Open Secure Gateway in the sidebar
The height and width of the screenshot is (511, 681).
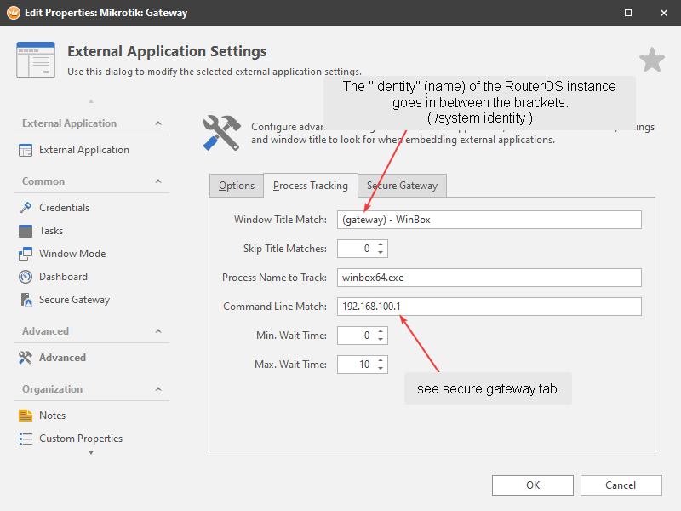pos(73,300)
